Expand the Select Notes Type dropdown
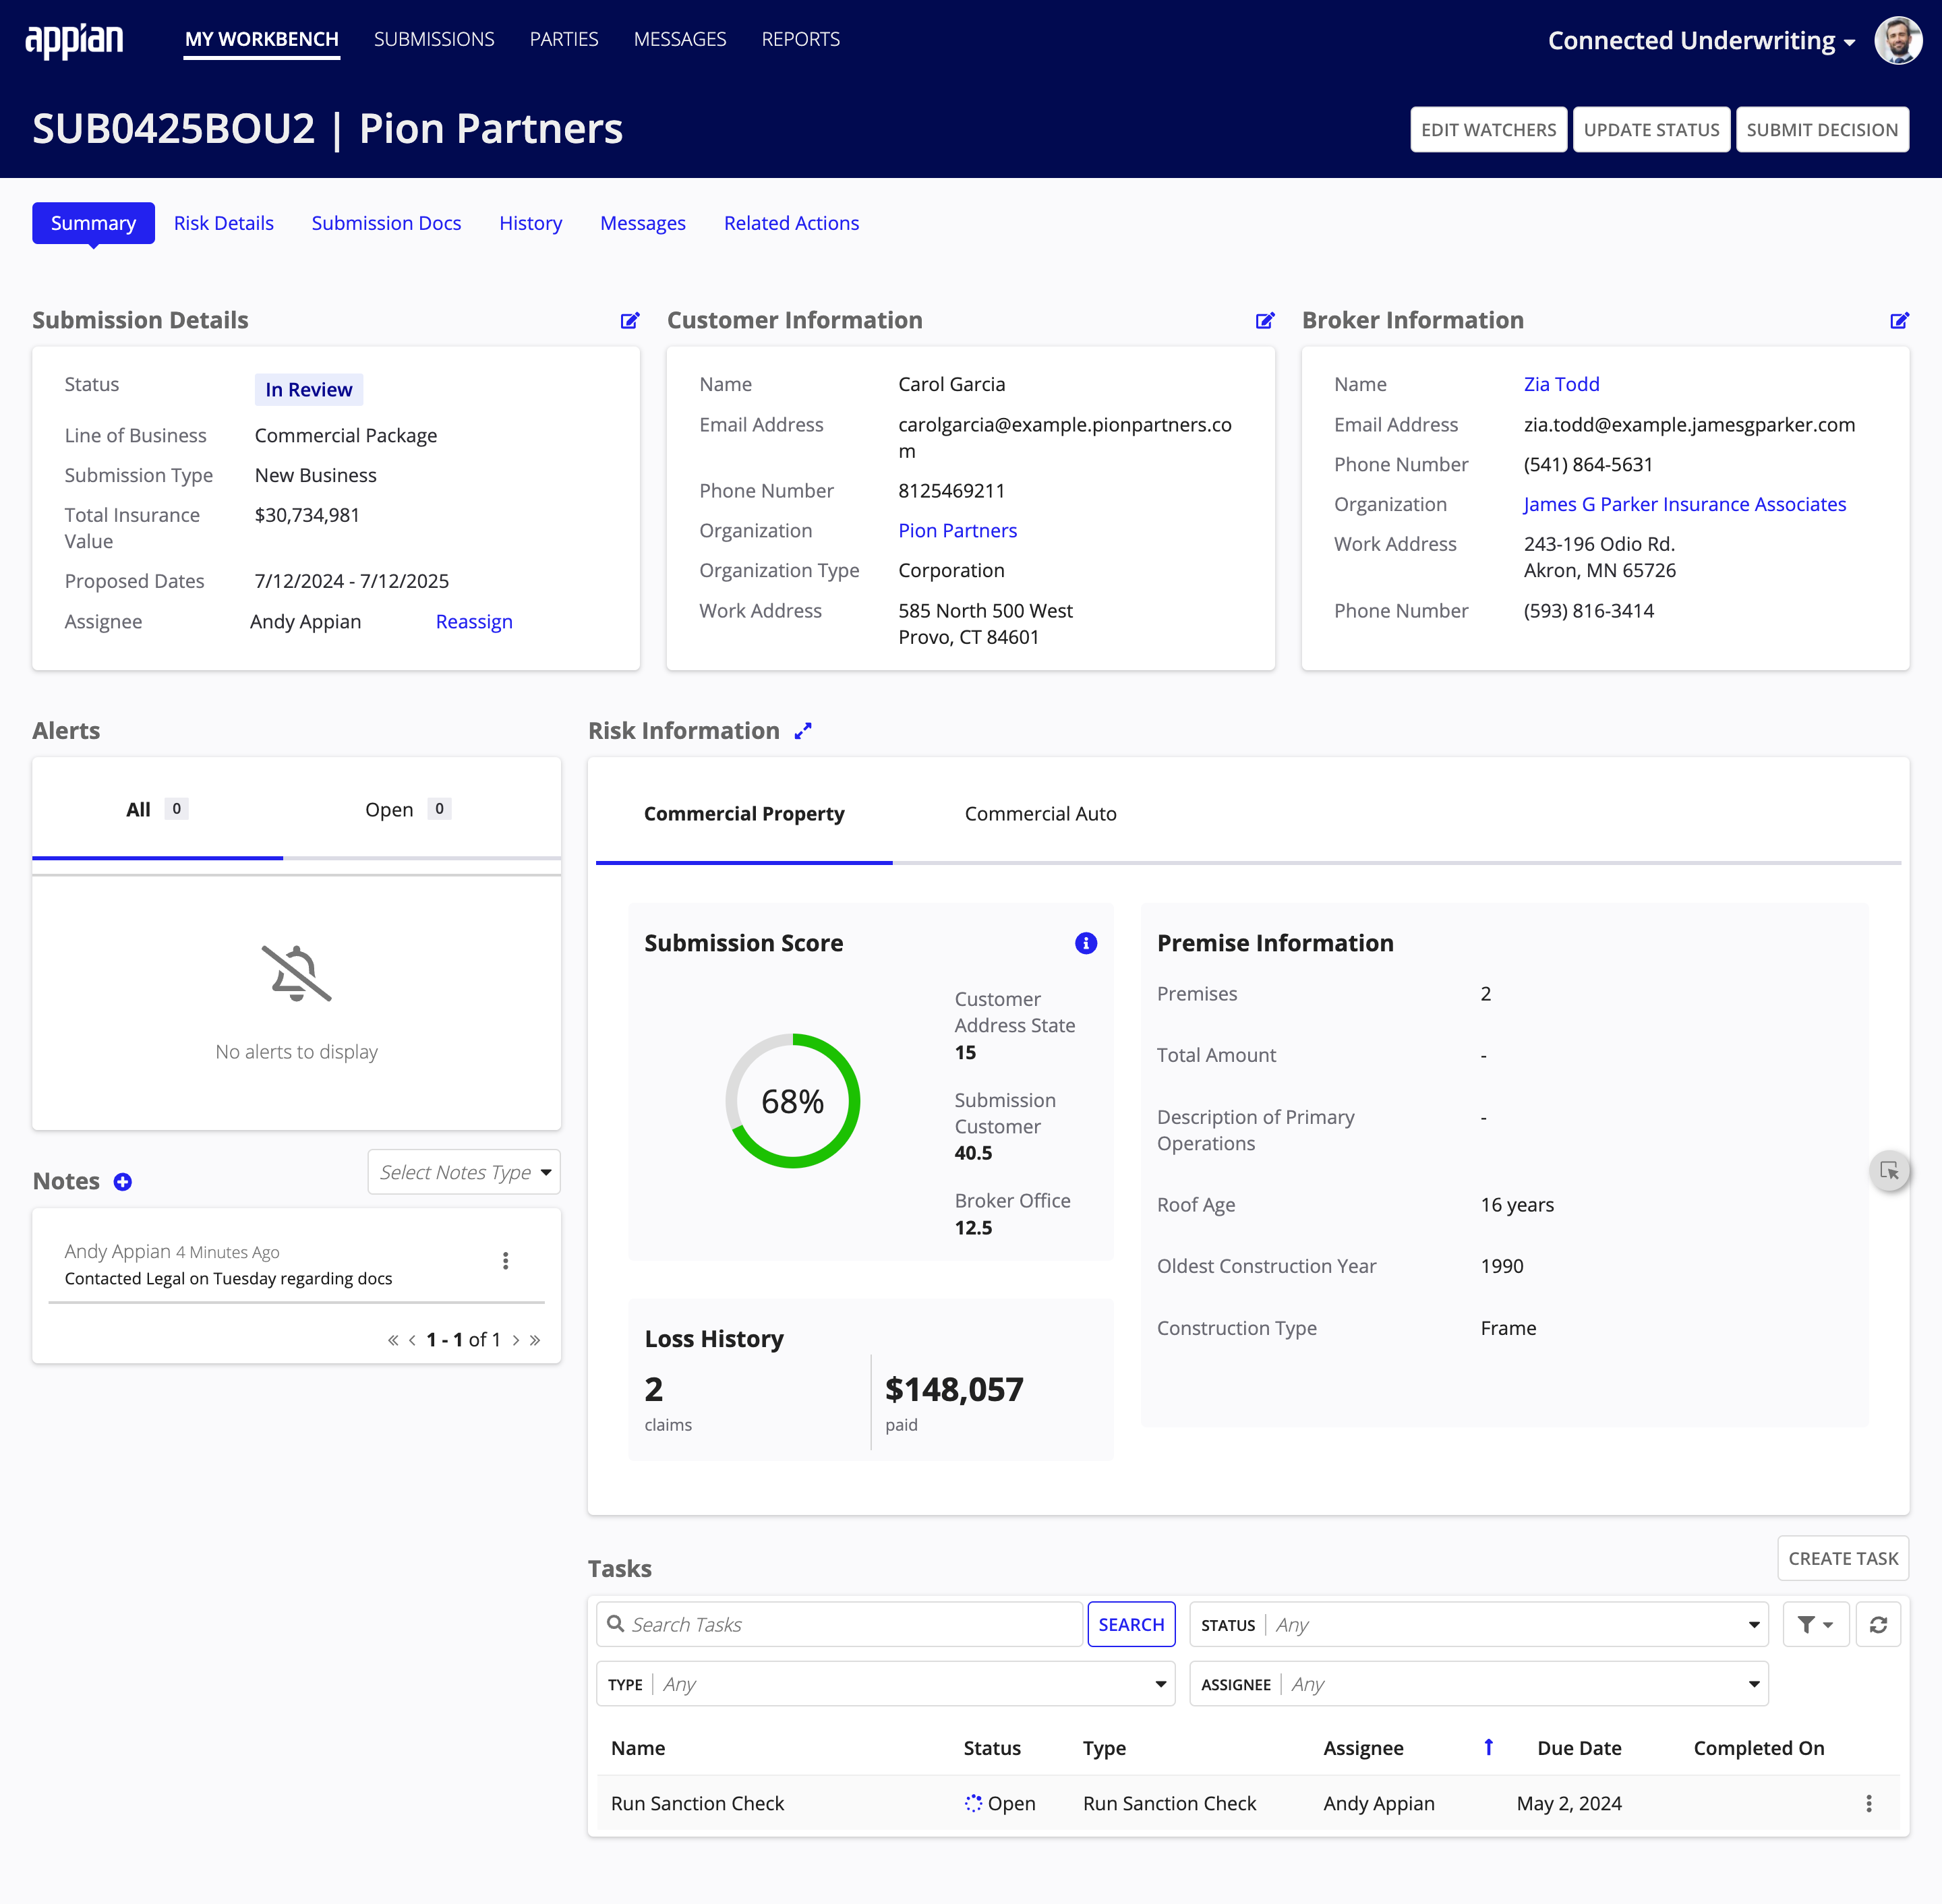Screen dimensions: 1942x1904 click(x=464, y=1172)
